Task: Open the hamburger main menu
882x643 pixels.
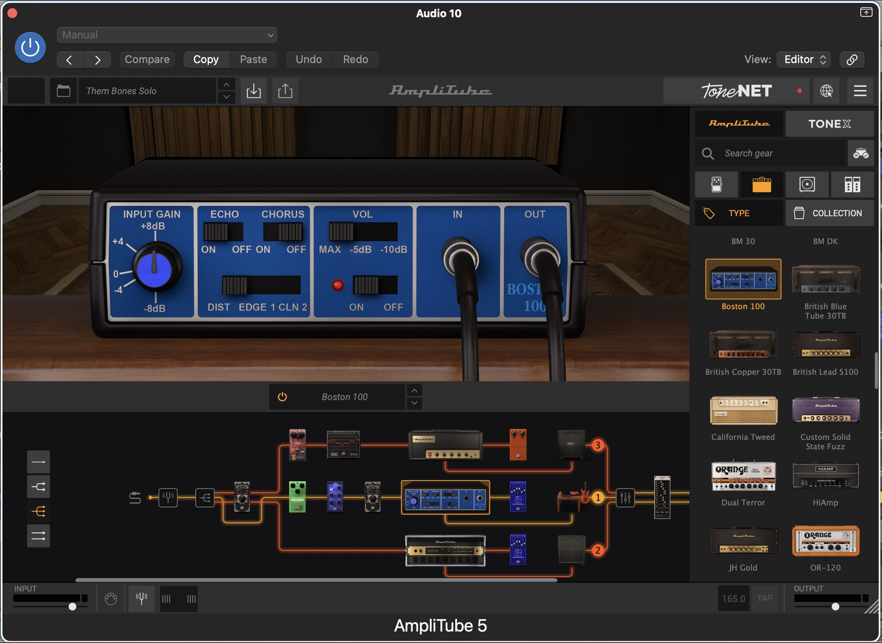Action: point(860,91)
